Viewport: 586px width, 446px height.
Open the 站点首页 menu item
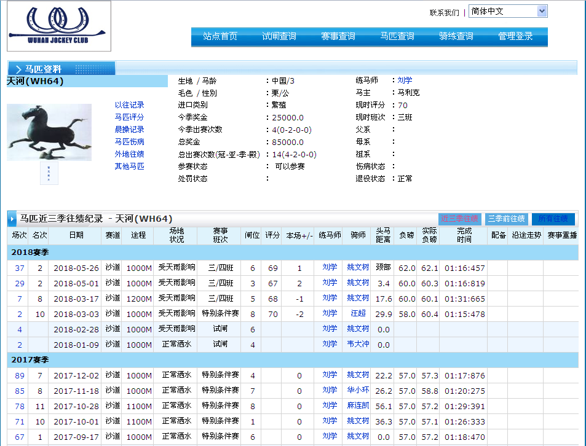(220, 36)
